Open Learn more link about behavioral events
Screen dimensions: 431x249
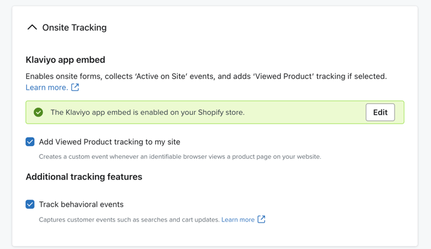(x=238, y=220)
